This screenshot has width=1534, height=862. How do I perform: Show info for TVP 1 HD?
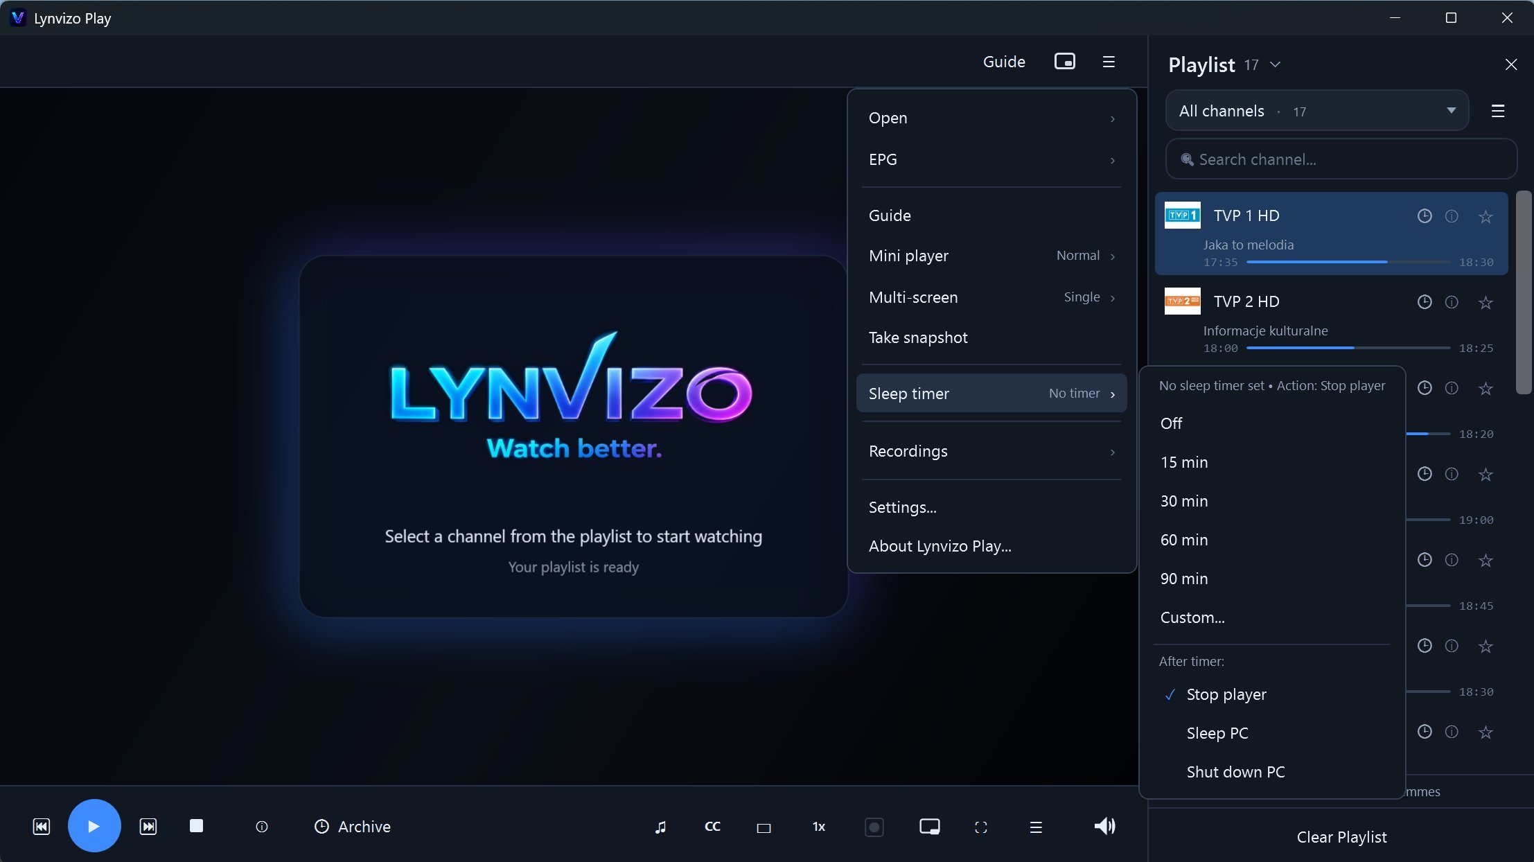coord(1452,216)
